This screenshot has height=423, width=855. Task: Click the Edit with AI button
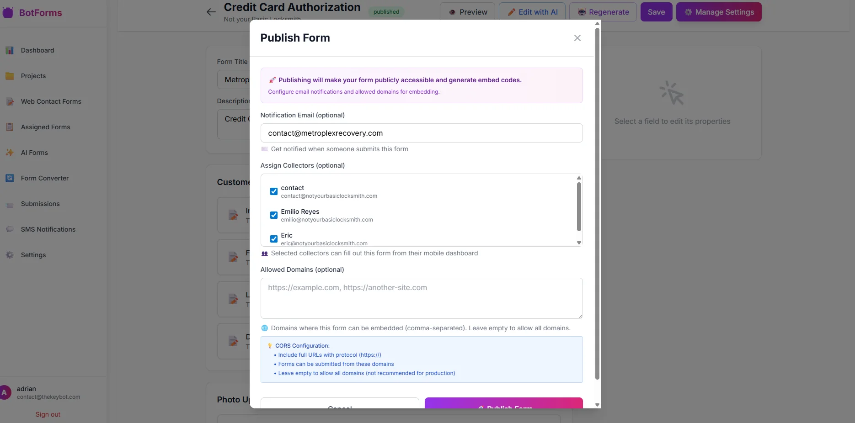tap(532, 12)
